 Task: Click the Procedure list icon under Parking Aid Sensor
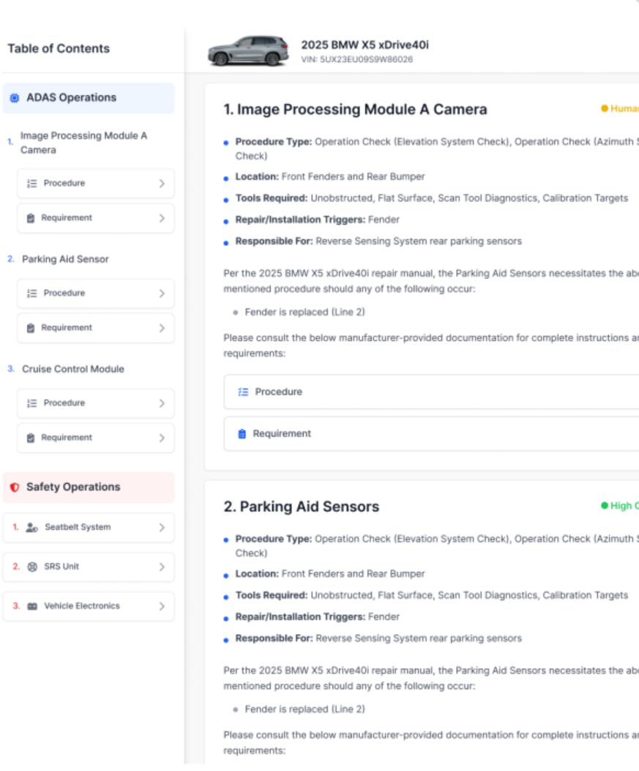tap(31, 293)
